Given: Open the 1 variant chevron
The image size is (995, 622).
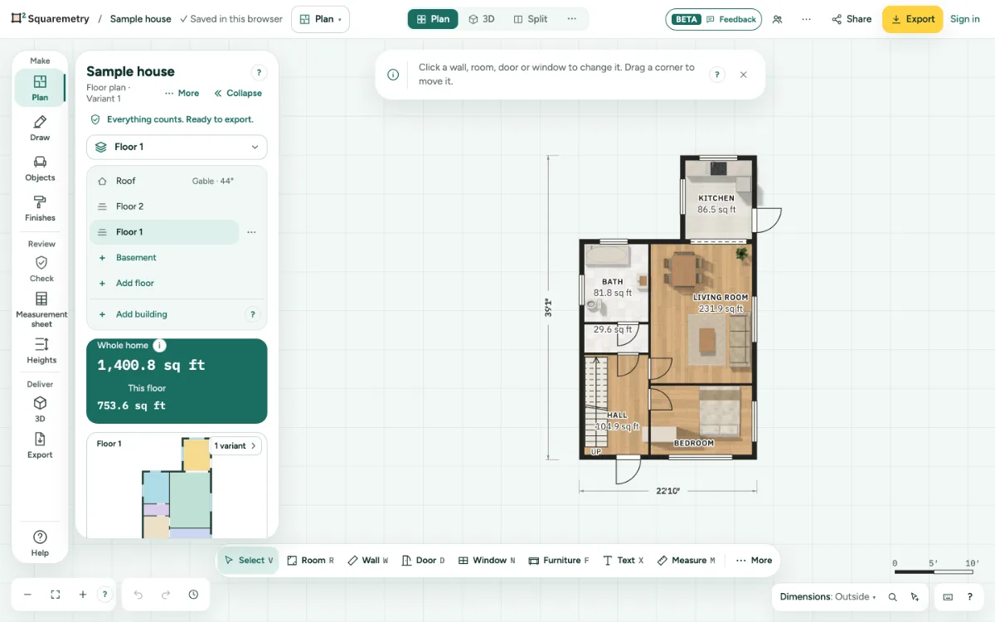Looking at the screenshot, I should [235, 445].
